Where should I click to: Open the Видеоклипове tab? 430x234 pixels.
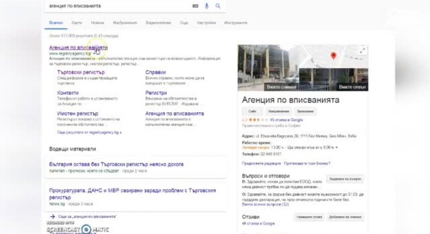[x=158, y=23]
